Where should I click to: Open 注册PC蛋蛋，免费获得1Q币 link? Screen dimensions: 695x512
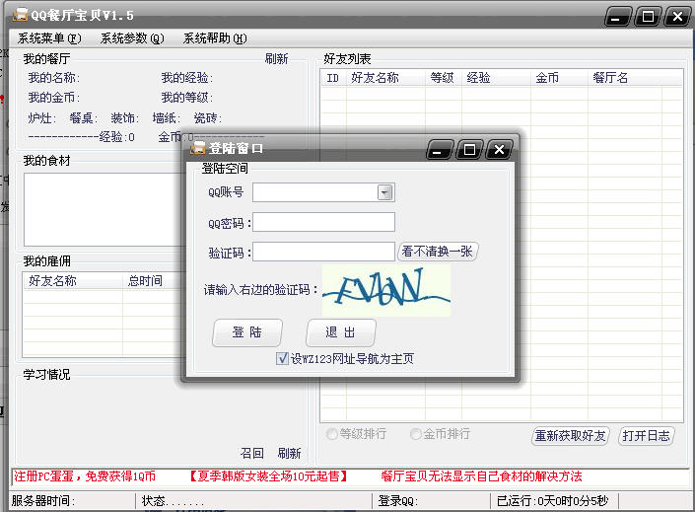tap(85, 476)
